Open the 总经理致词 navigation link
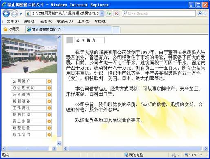 click(x=29, y=88)
